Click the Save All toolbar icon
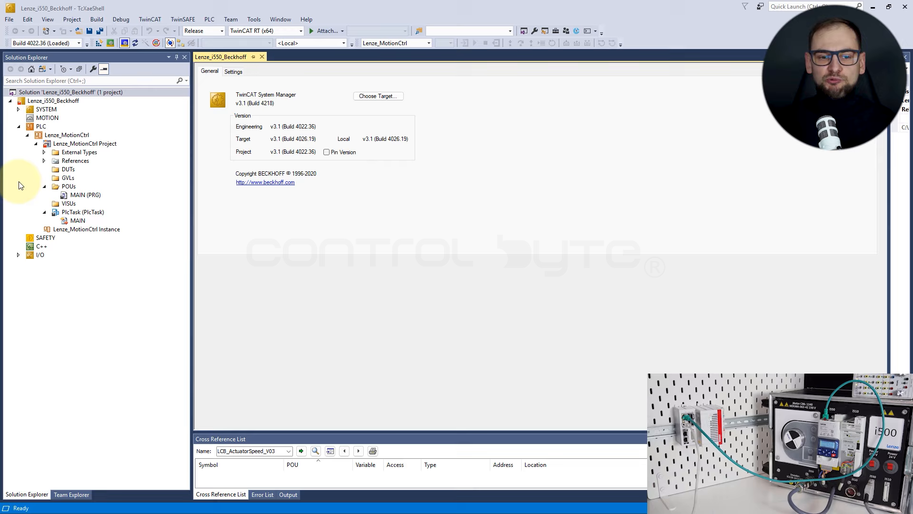The image size is (913, 514). pyautogui.click(x=100, y=31)
